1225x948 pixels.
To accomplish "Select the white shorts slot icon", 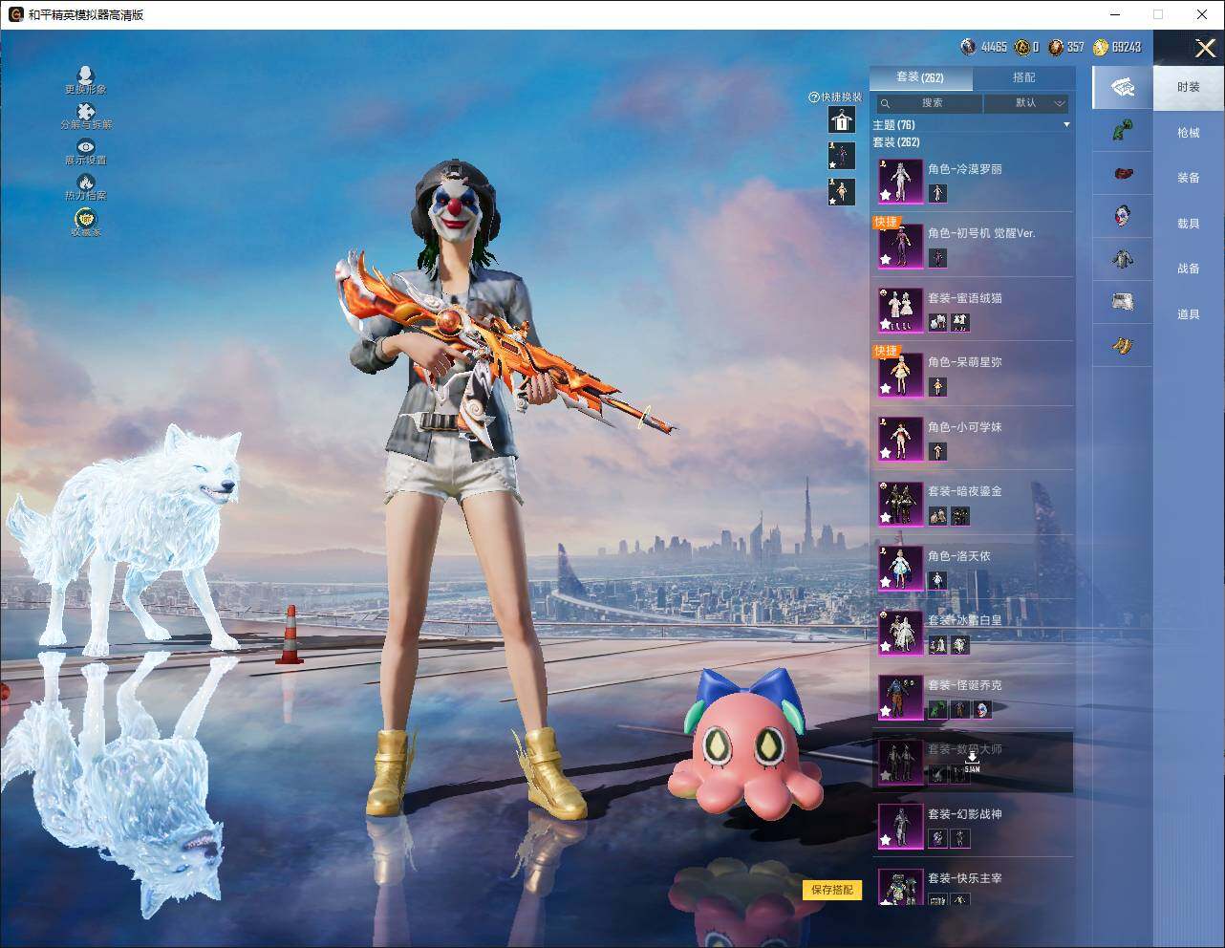I will pyautogui.click(x=1122, y=302).
